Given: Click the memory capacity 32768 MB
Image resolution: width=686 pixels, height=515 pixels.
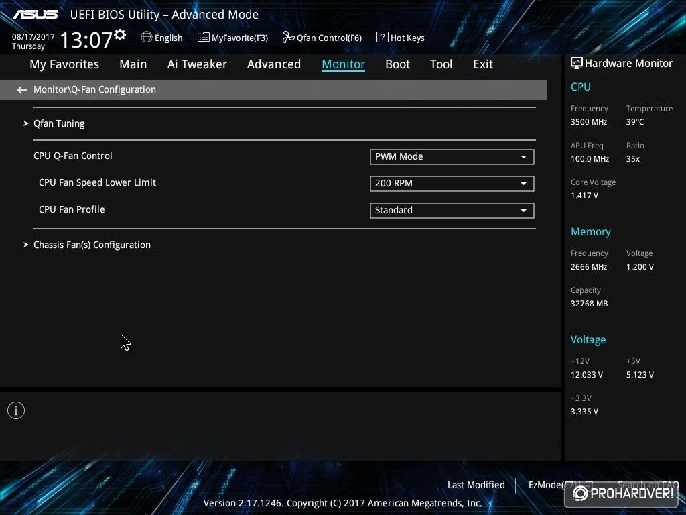Looking at the screenshot, I should click(590, 304).
